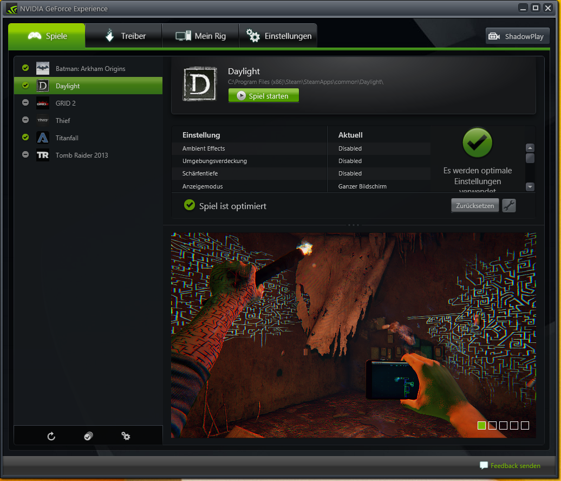The width and height of the screenshot is (561, 481).
Task: Click the 'Spiel ist optimiert' check icon
Action: (x=190, y=205)
